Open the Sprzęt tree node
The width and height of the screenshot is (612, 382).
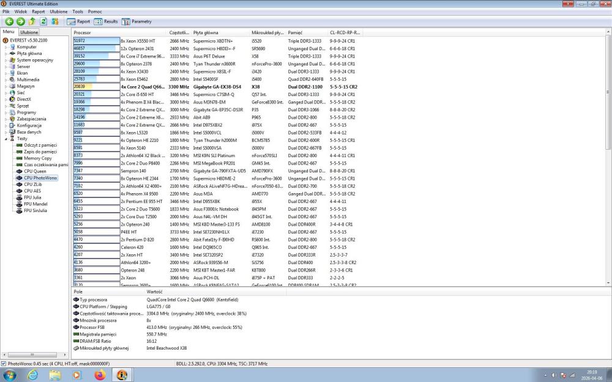pos(23,106)
